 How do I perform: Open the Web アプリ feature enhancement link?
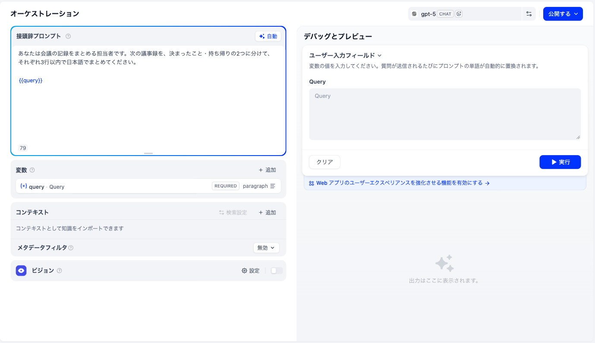pos(399,183)
